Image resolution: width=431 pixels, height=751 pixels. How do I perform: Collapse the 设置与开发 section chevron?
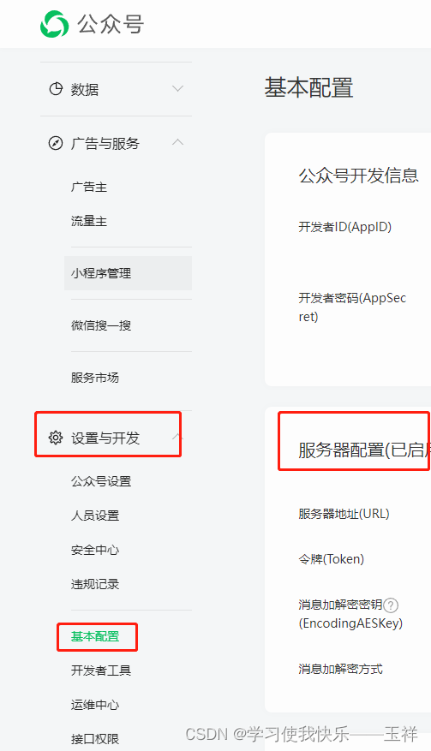(x=178, y=437)
